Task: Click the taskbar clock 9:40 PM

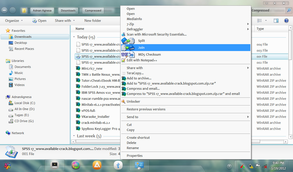Action: [x=278, y=163]
